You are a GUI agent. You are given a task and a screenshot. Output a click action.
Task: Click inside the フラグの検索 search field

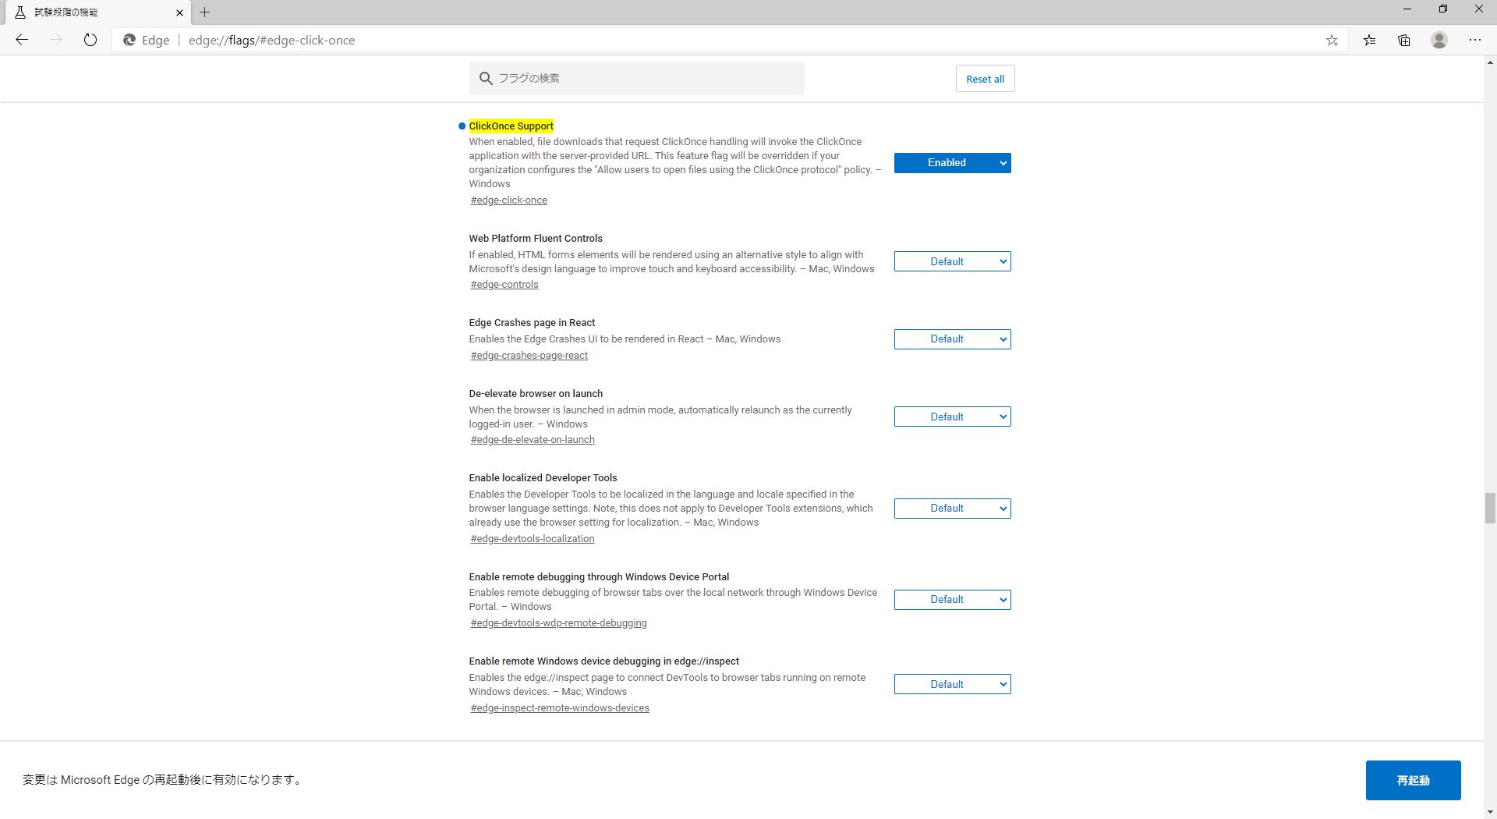pyautogui.click(x=636, y=78)
